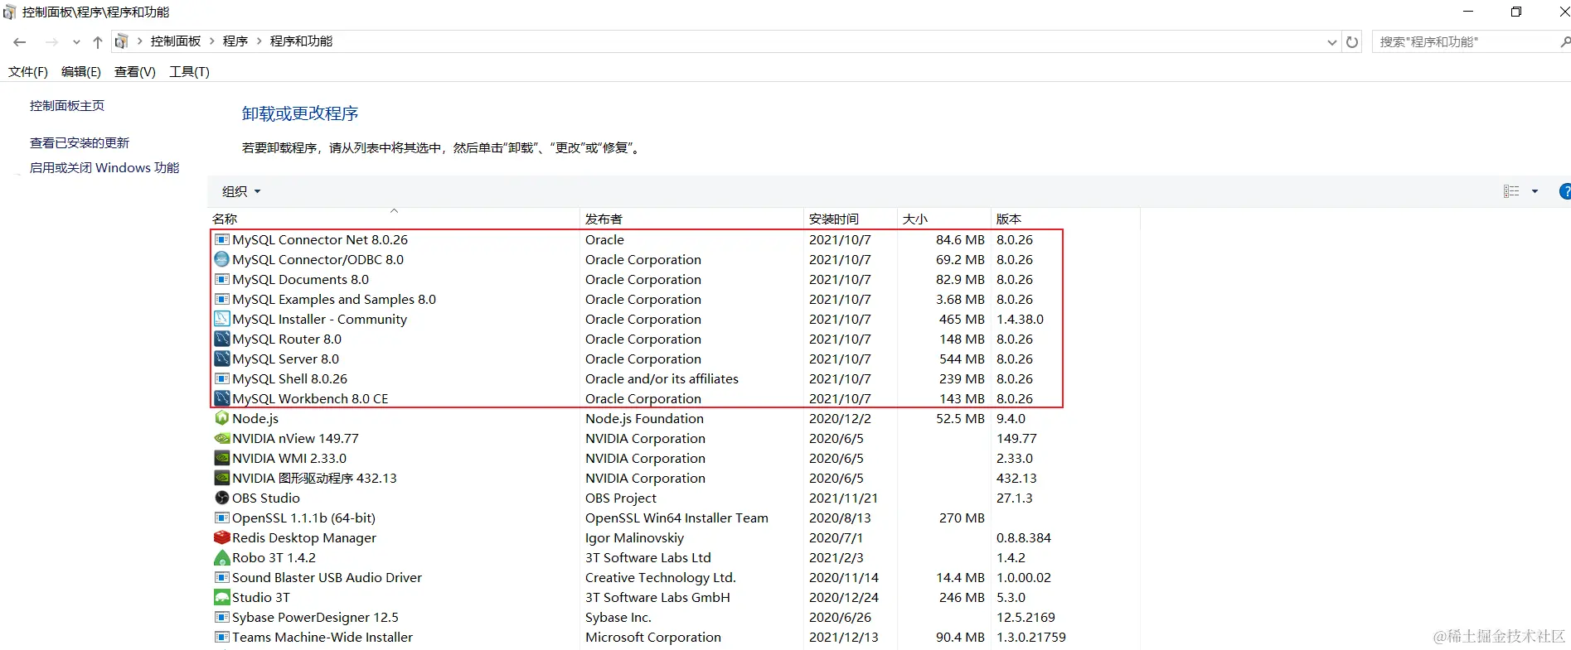Viewport: 1571px width, 650px height.
Task: Click the Sybase PowerDesigner 12.5 icon
Action: coord(222,617)
